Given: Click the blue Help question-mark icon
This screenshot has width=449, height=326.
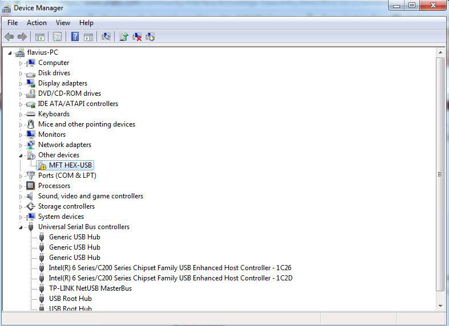Looking at the screenshot, I should [x=75, y=36].
